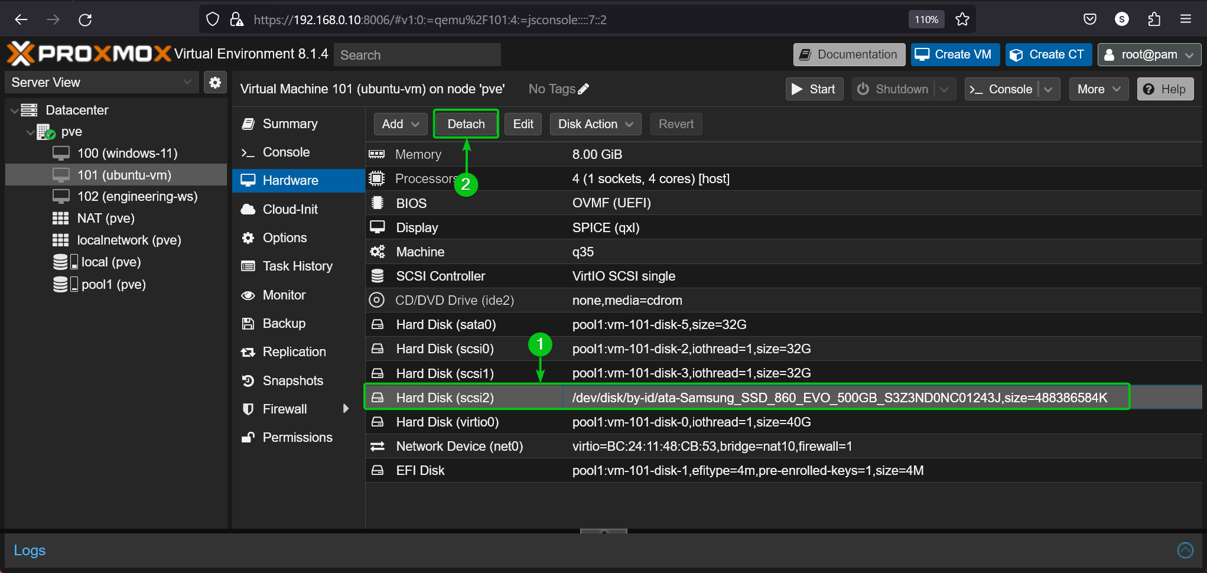Click the Network Device arrows icon

(377, 446)
